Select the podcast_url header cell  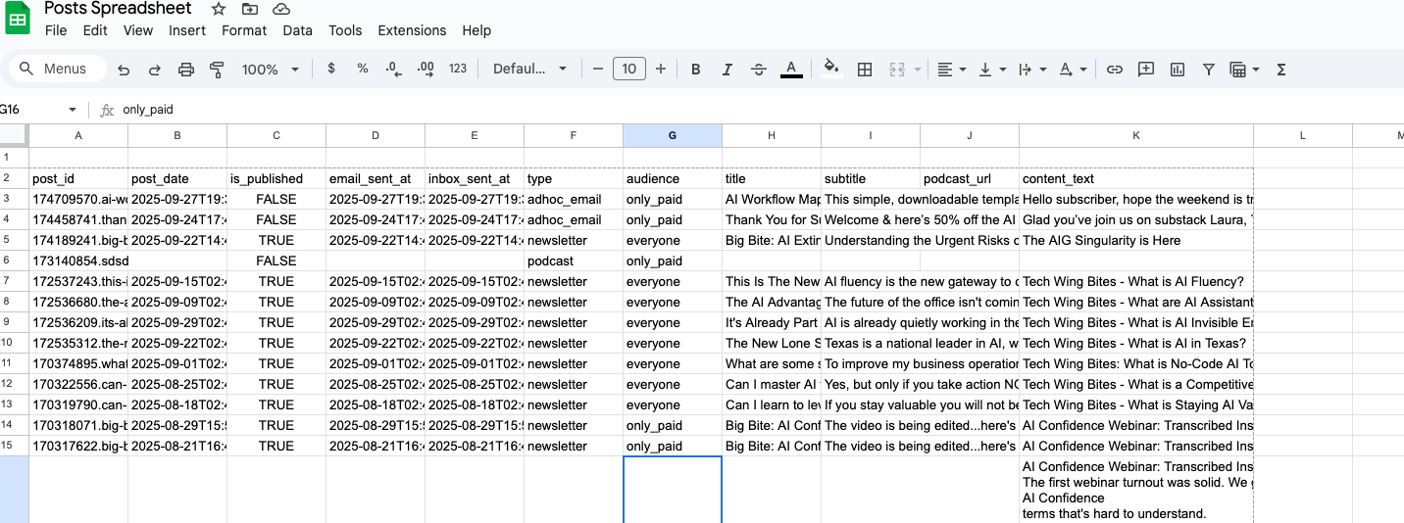970,179
